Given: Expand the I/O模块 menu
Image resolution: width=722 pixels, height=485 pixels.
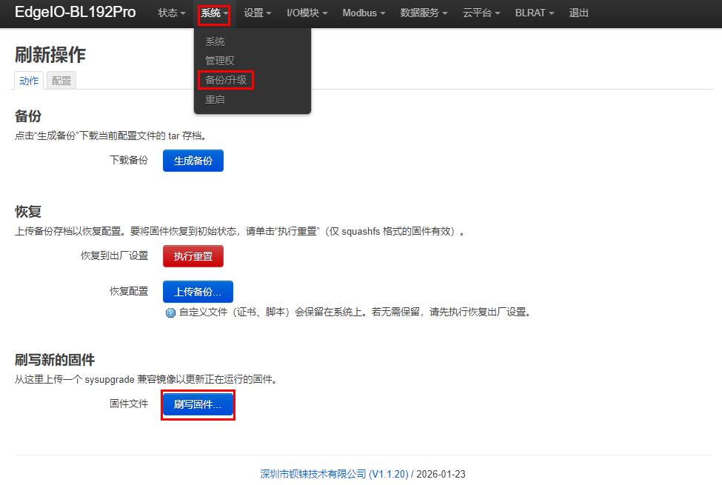Looking at the screenshot, I should [307, 13].
